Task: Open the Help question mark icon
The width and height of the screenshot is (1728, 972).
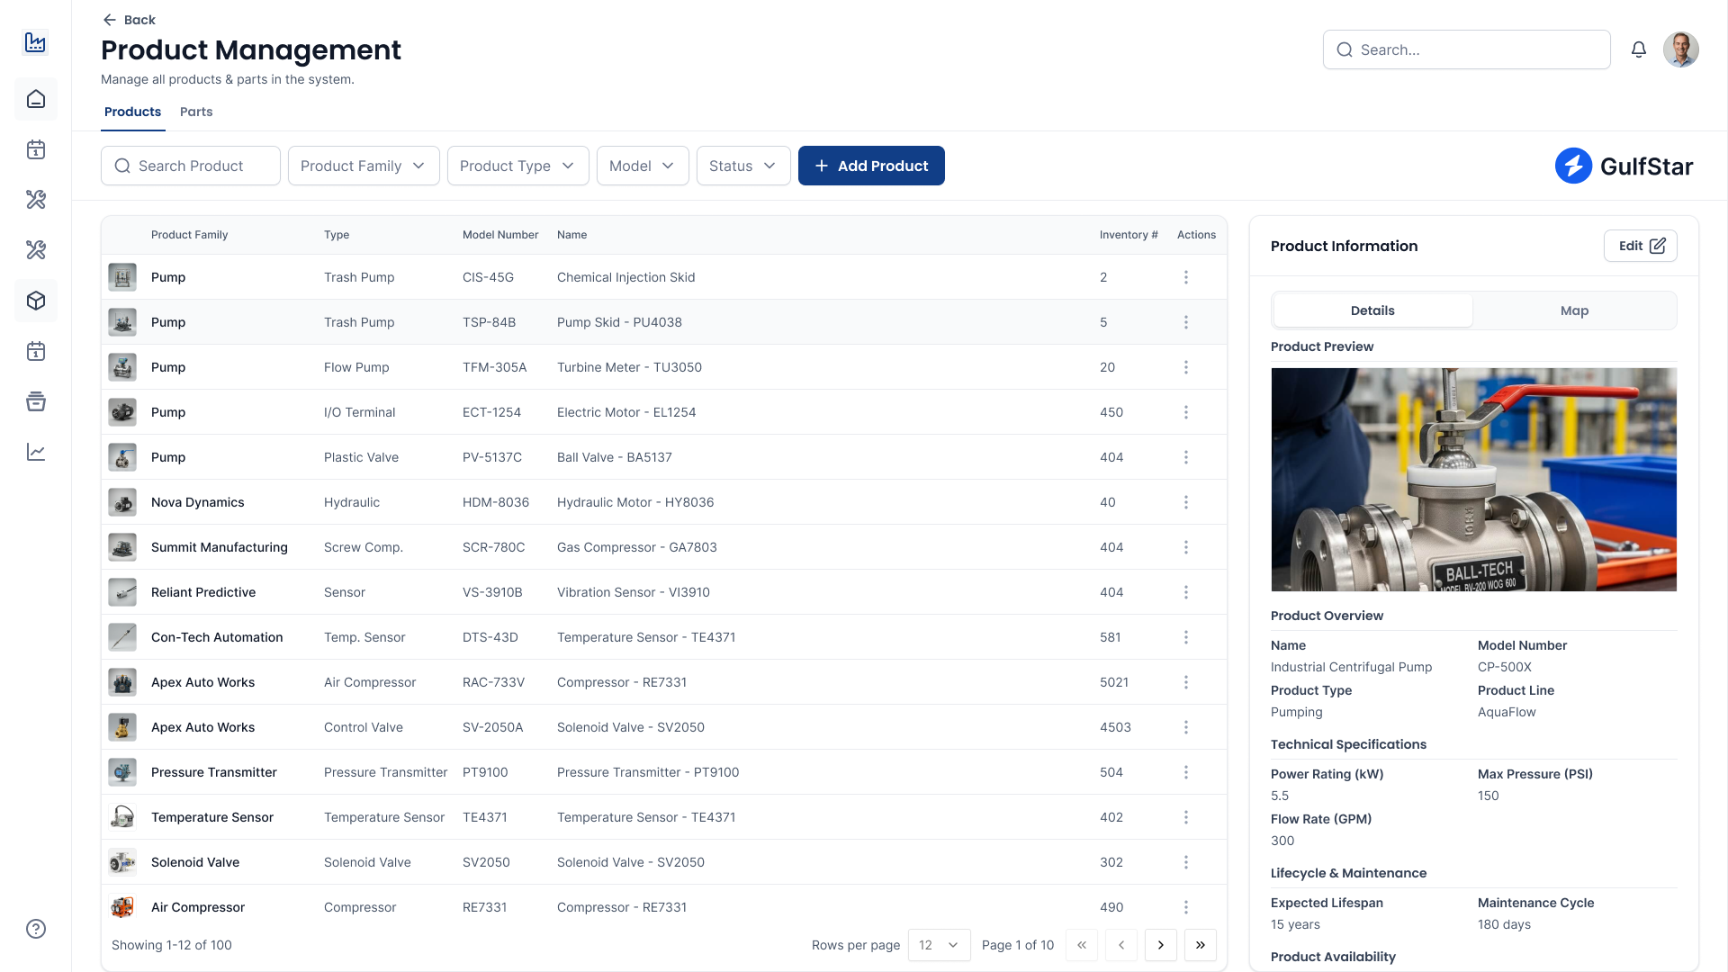Action: coord(36,929)
